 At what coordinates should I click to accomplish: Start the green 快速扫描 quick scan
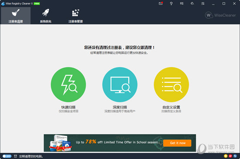point(68,85)
